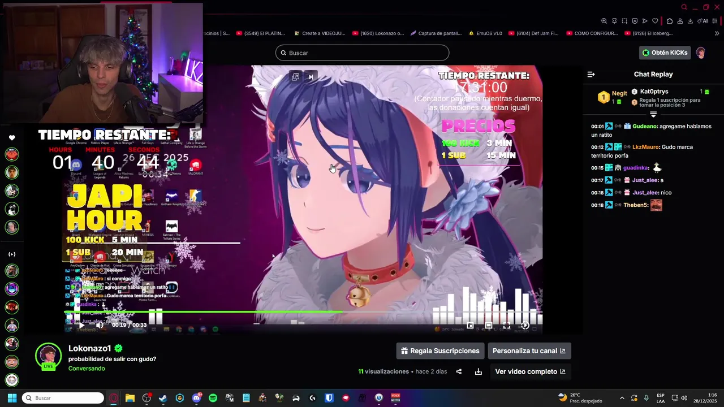Open Negit's leaderboard first-place badge
Image resolution: width=724 pixels, height=407 pixels.
point(604,97)
